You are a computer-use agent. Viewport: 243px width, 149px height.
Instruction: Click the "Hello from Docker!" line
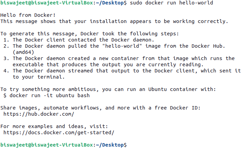point(28,15)
